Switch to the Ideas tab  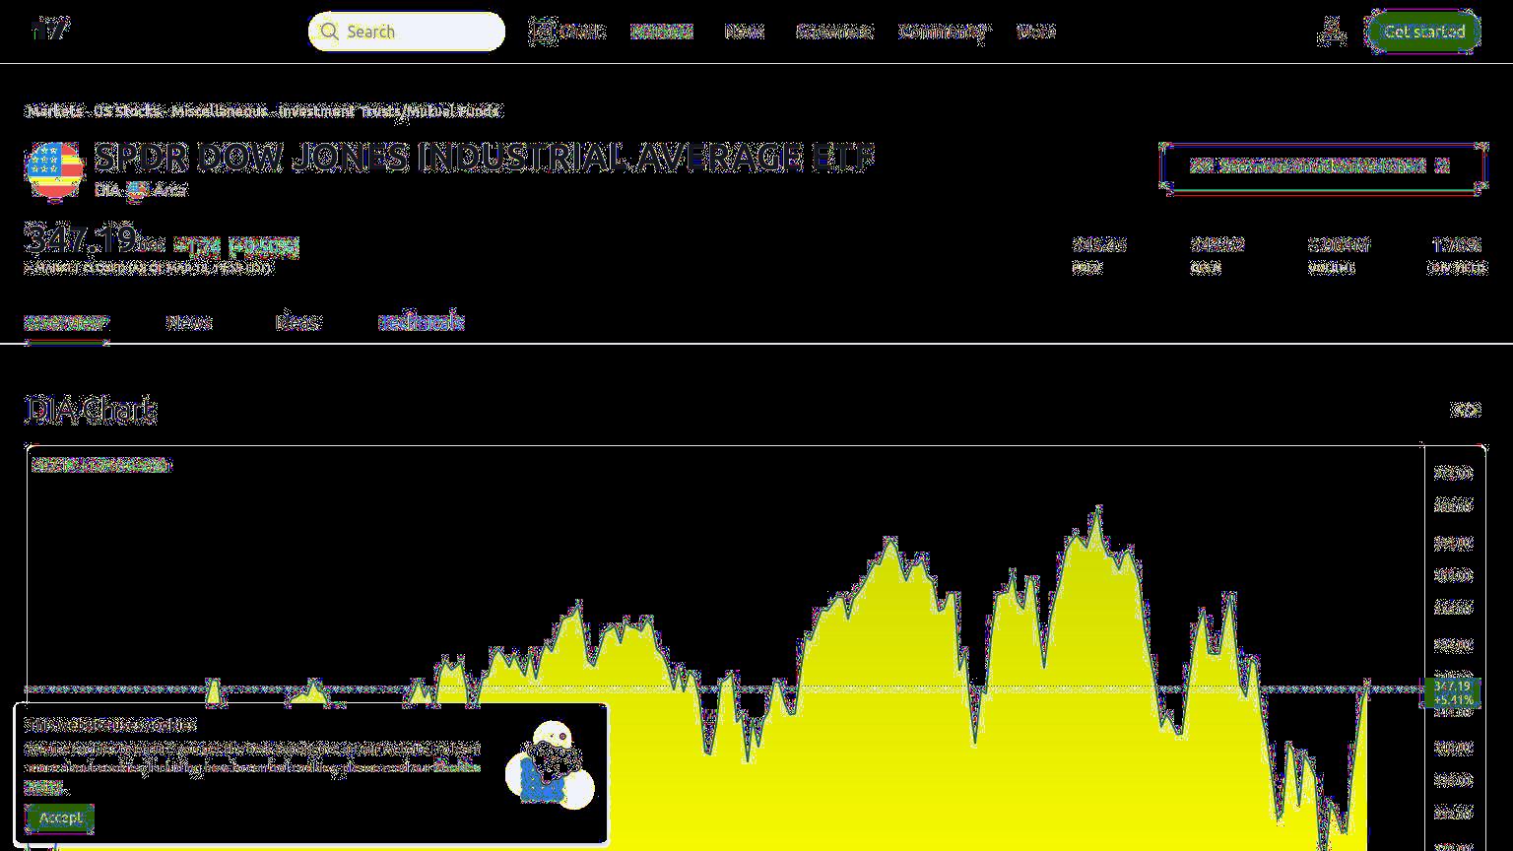click(x=297, y=322)
